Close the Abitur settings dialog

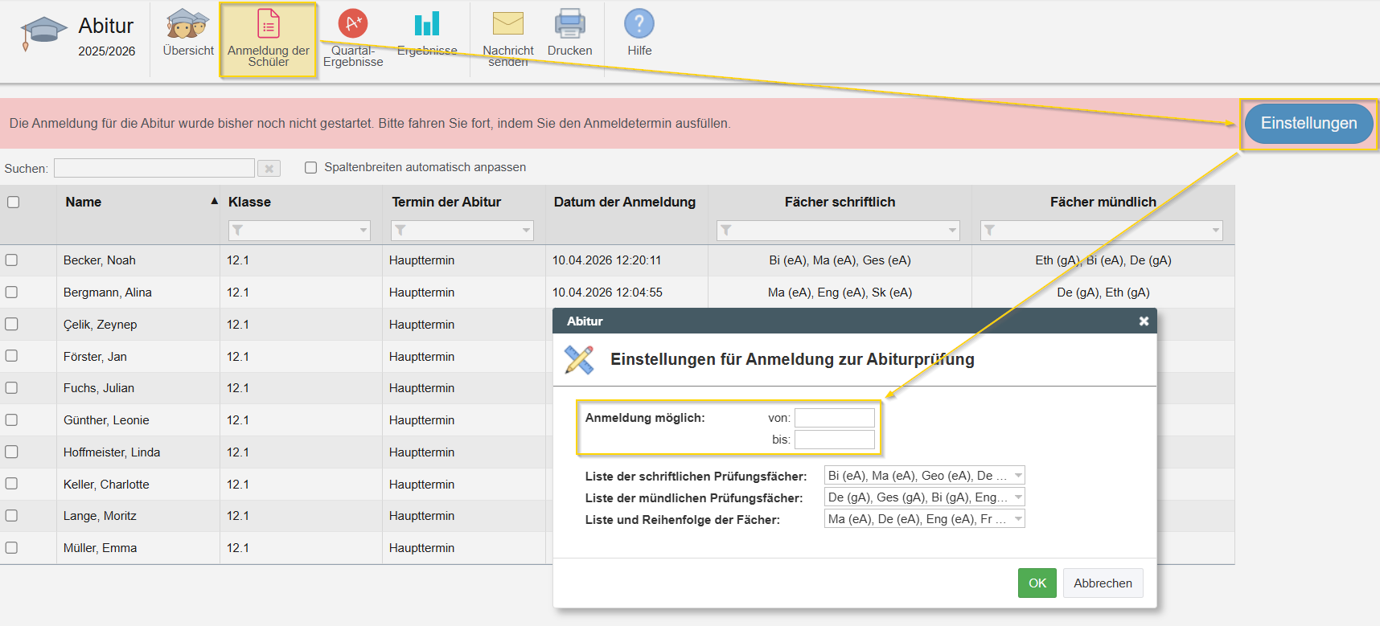tap(1144, 321)
